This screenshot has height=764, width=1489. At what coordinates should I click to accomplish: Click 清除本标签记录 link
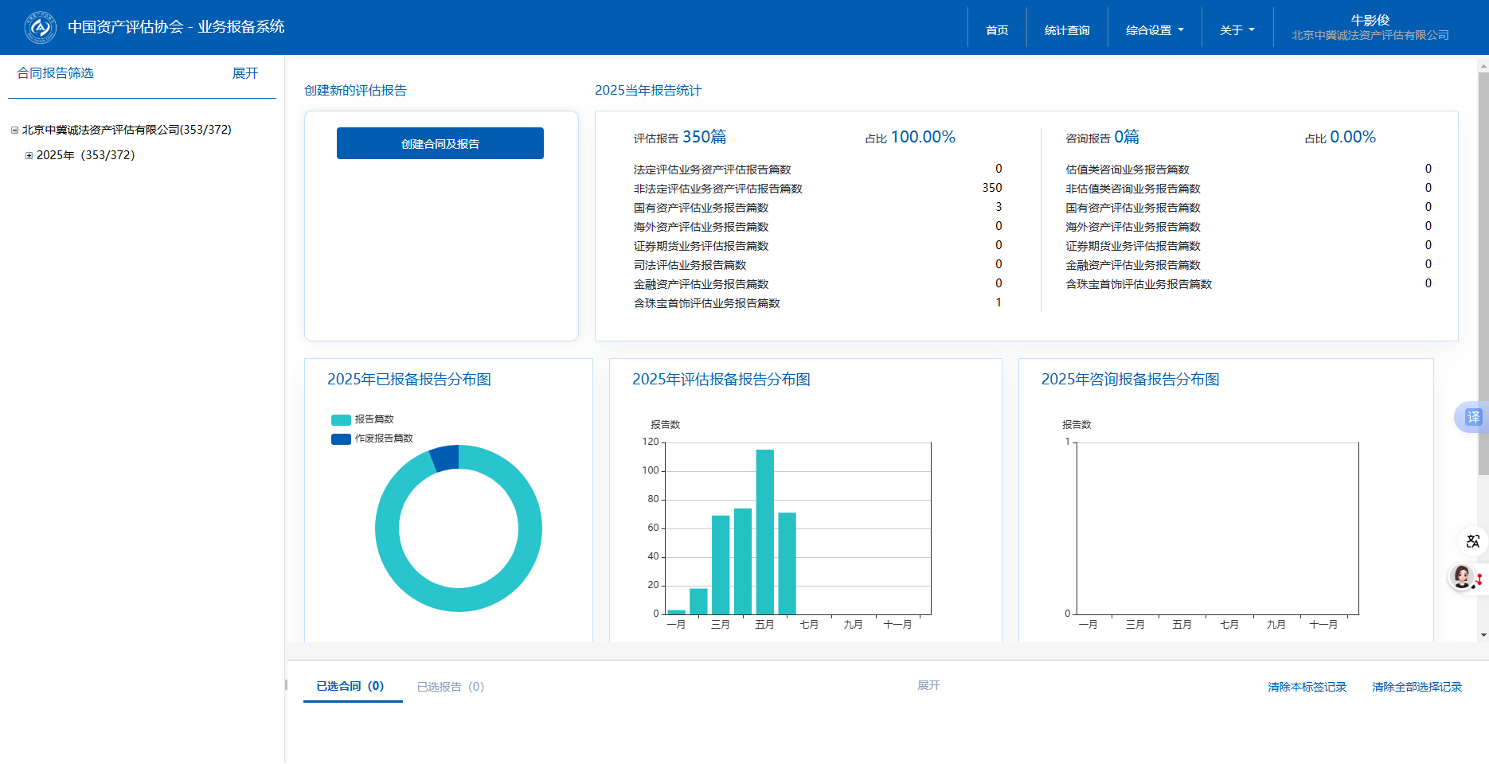[1307, 687]
